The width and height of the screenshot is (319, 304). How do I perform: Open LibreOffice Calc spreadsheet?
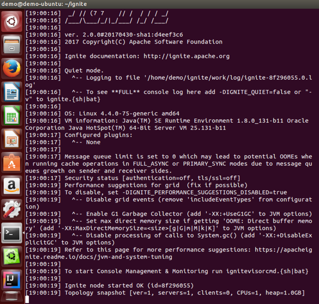12,115
